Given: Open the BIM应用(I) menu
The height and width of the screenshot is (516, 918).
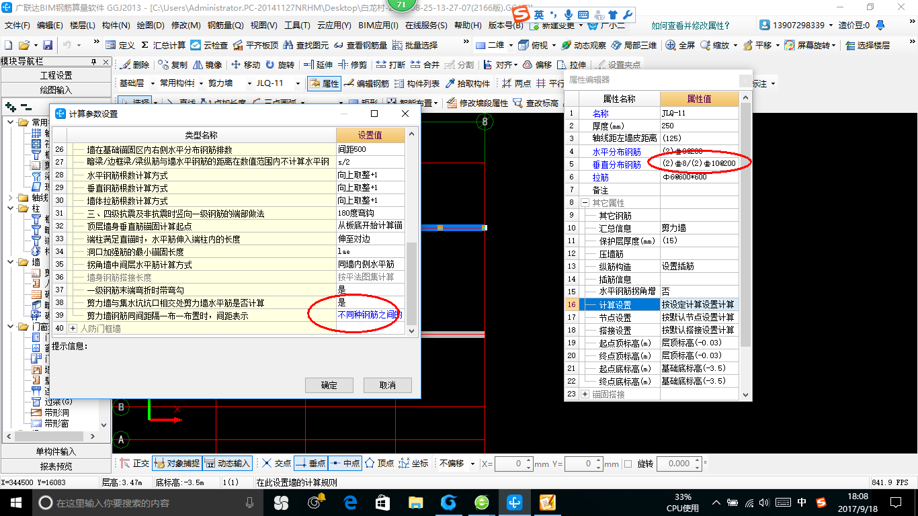Looking at the screenshot, I should coord(378,26).
